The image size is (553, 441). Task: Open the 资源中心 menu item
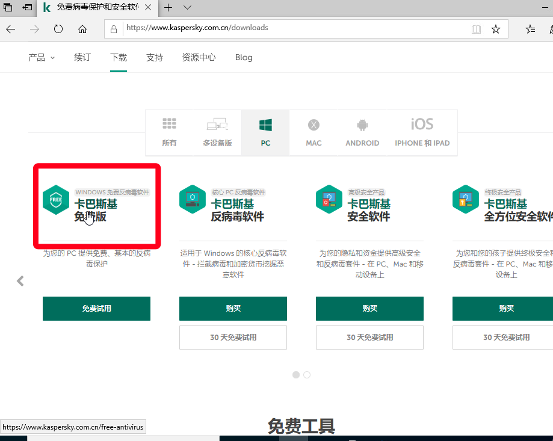[199, 58]
